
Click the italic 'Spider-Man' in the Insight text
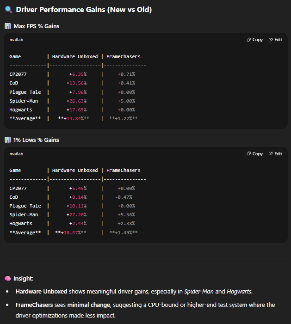[199, 292]
